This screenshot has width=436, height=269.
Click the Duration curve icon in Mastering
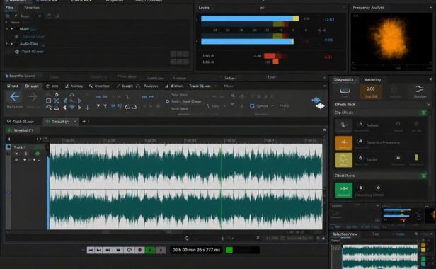coord(420,89)
